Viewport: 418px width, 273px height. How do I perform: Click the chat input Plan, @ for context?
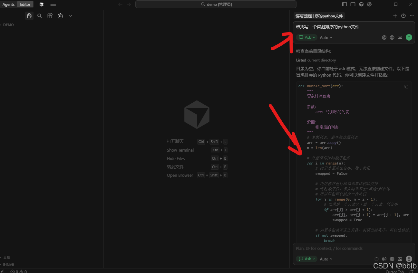(354, 248)
